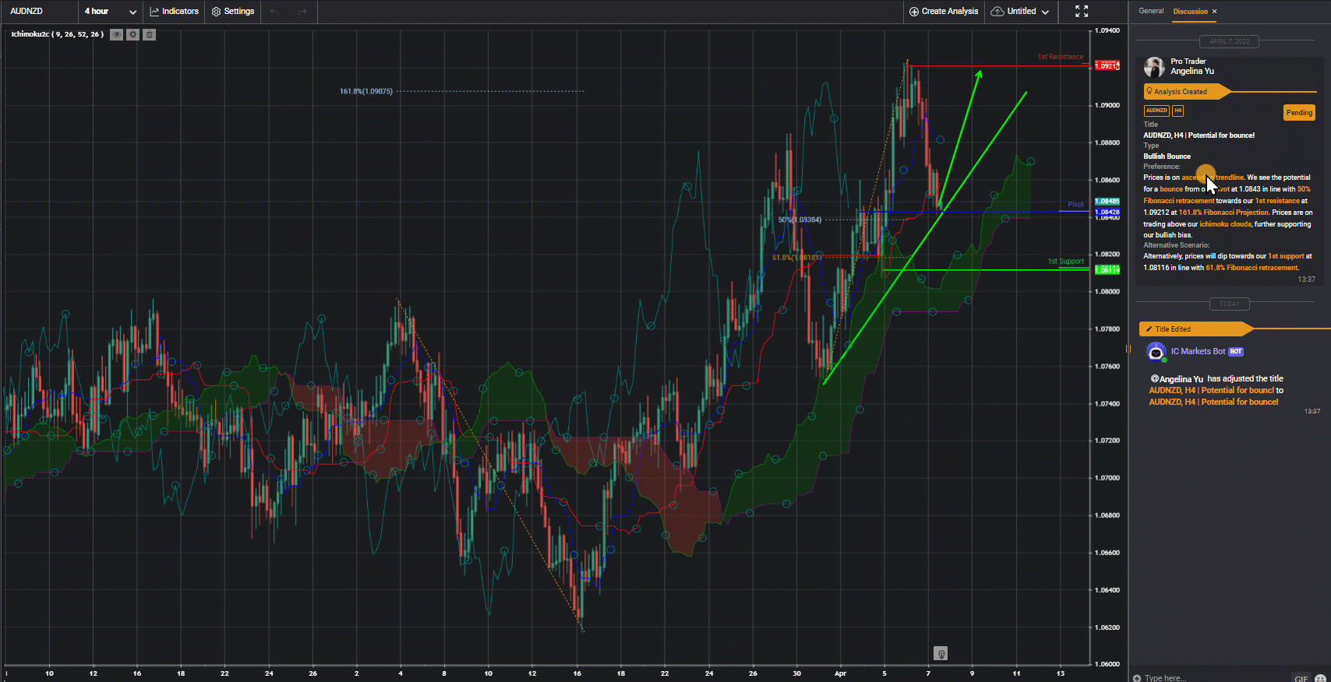Close the Discussion tab
The height and width of the screenshot is (682, 1331).
[x=1214, y=11]
